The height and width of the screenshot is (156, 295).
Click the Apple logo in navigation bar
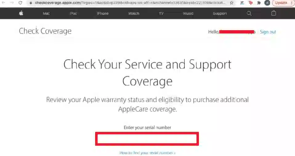coord(21,13)
